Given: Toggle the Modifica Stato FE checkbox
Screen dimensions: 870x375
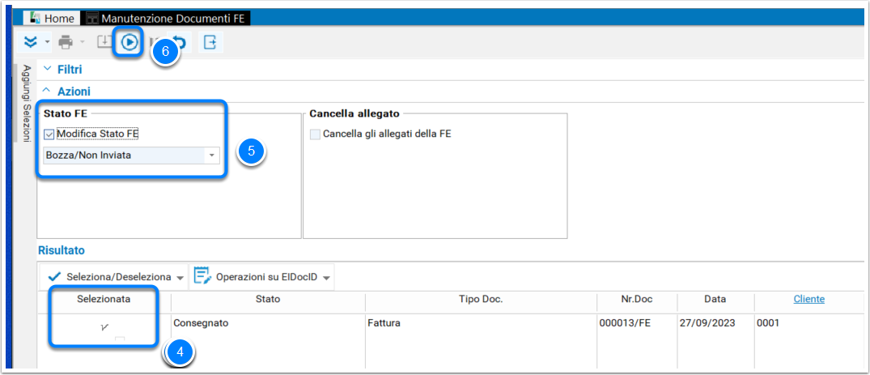Looking at the screenshot, I should click(x=49, y=134).
